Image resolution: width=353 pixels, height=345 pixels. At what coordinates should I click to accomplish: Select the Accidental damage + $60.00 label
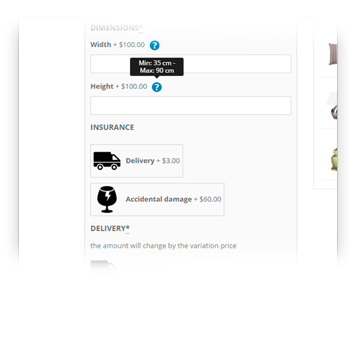pyautogui.click(x=174, y=199)
